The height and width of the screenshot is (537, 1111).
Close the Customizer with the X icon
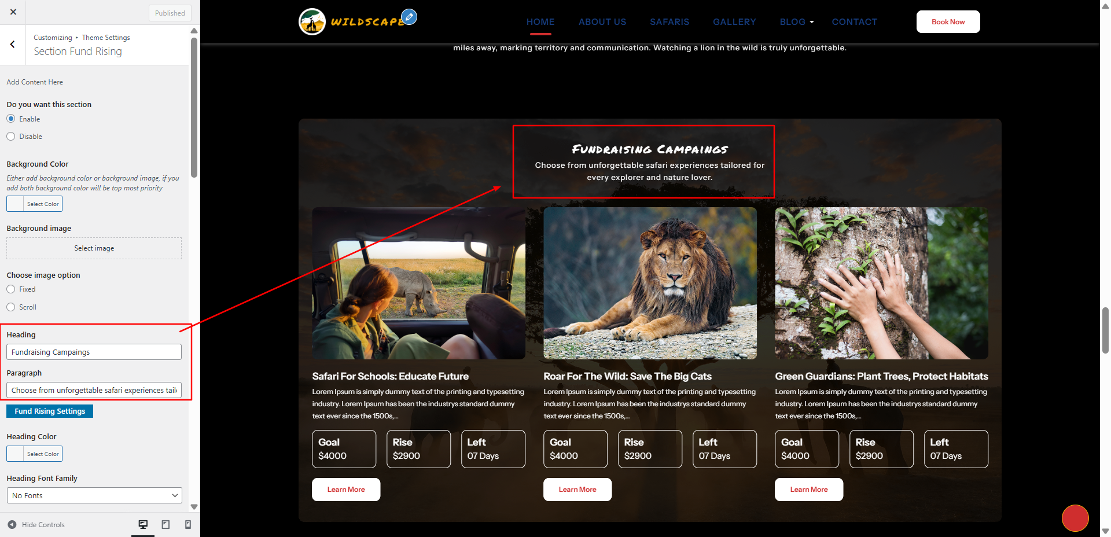coord(13,12)
